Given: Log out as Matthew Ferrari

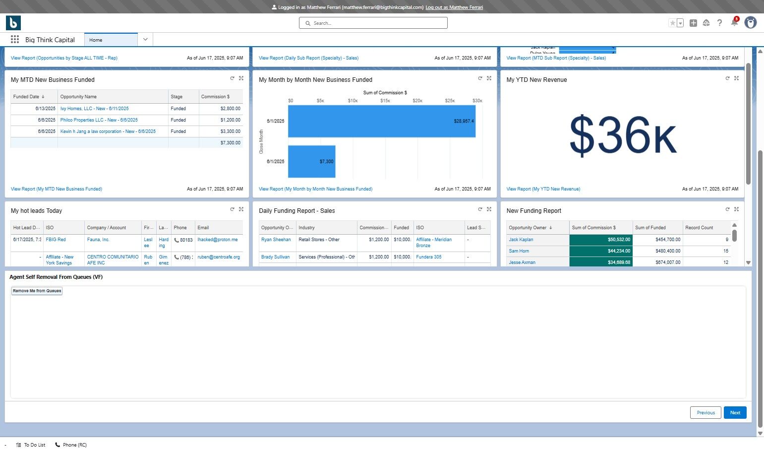Looking at the screenshot, I should coord(454,7).
